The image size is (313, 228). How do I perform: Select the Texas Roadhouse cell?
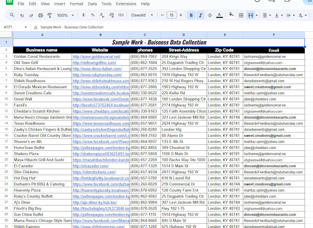pyautogui.click(x=42, y=123)
